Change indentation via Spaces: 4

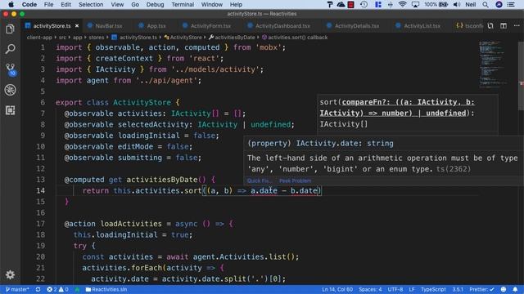pos(370,289)
